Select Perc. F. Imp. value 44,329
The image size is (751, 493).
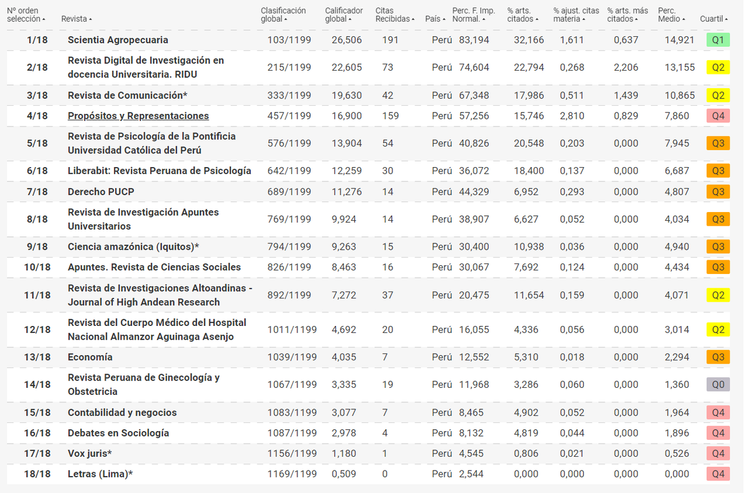[x=474, y=191]
